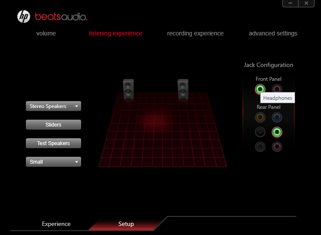This screenshot has height=235, width=321.
Task: Click the beatsaudio logo text
Action: pos(61,16)
